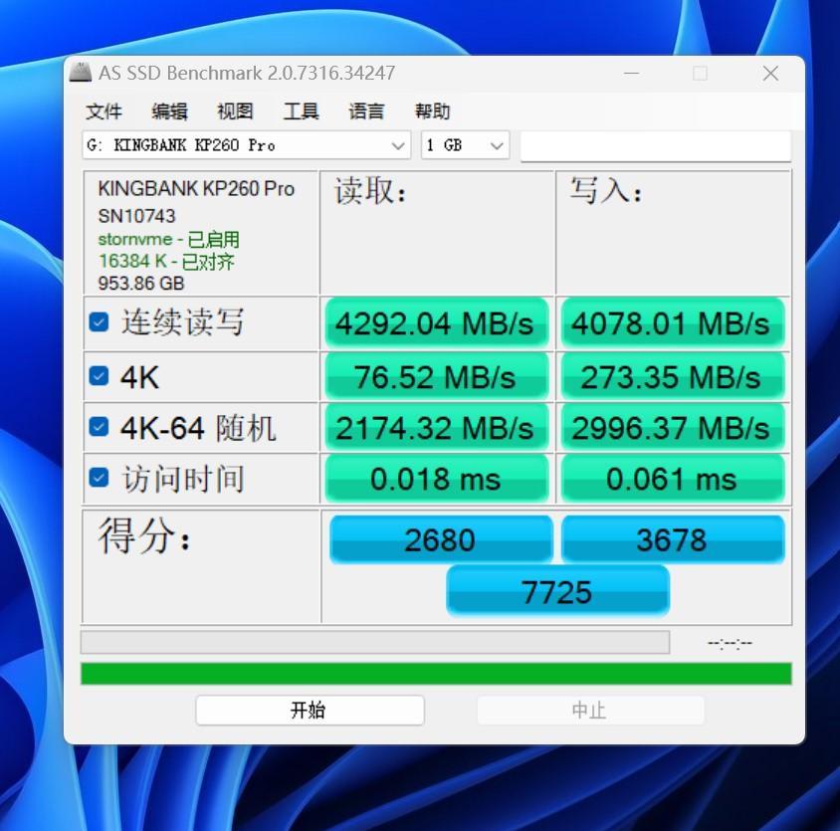Click the 0.061 ms write access time
The height and width of the screenshot is (831, 840).
click(673, 478)
